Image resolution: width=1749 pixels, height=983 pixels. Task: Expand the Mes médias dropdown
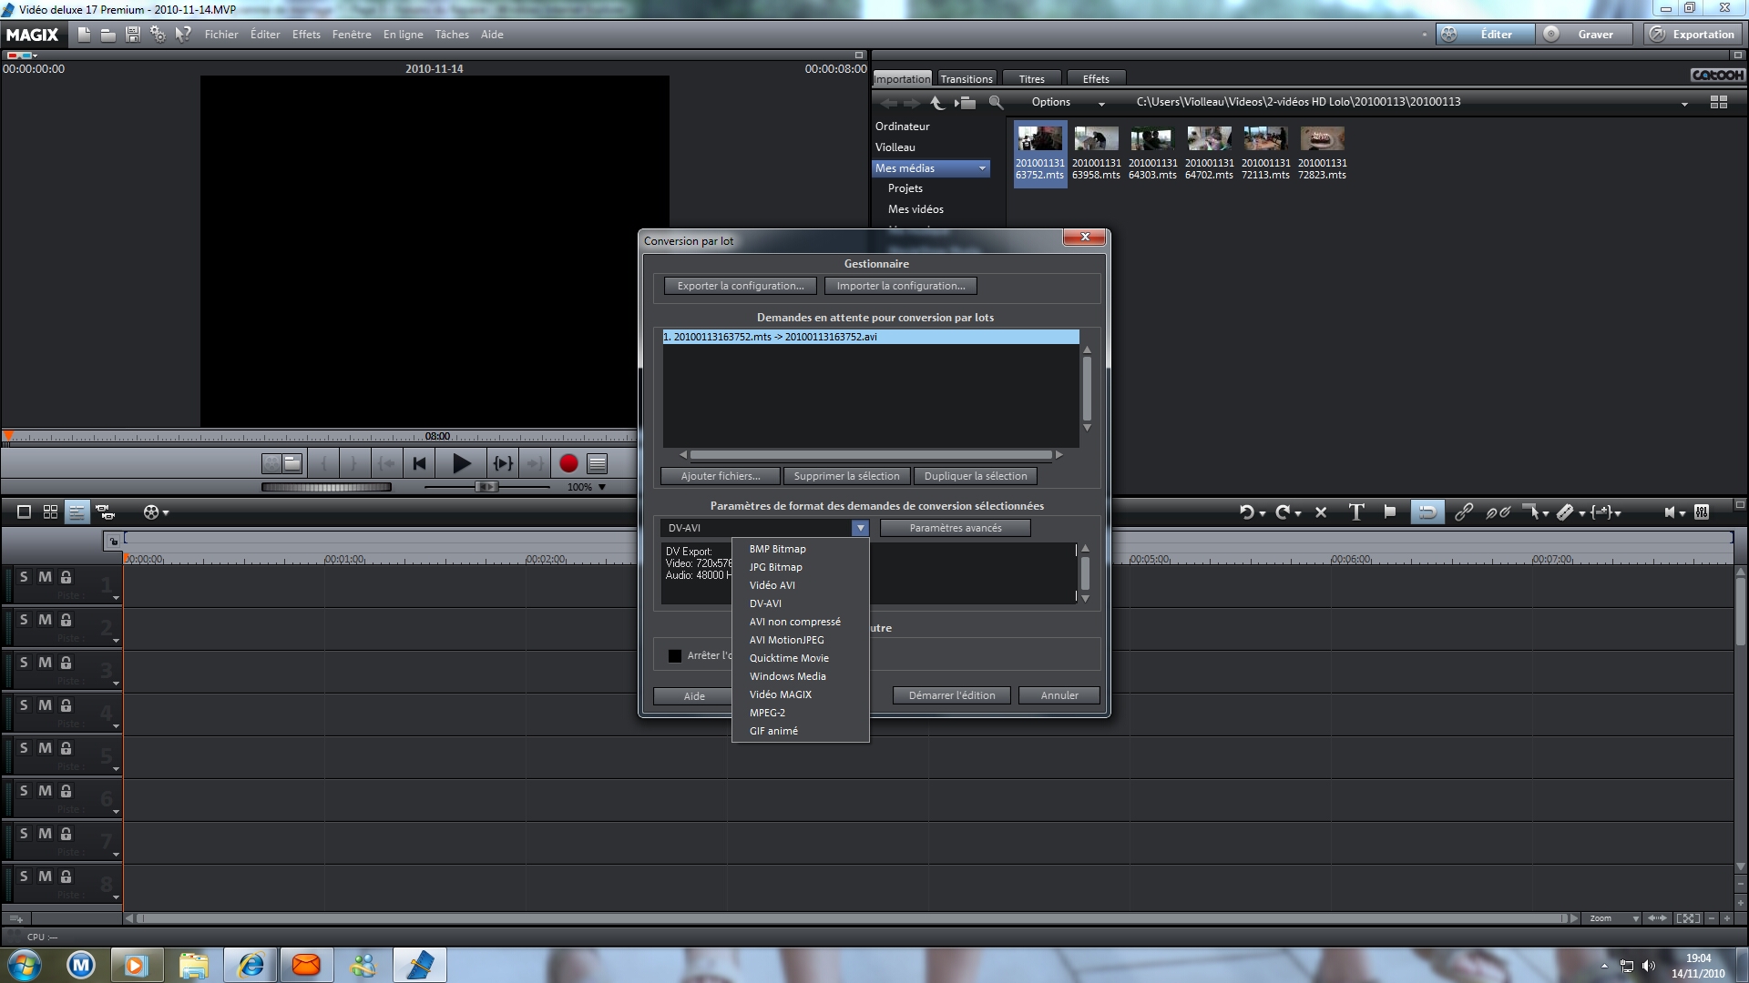982,168
